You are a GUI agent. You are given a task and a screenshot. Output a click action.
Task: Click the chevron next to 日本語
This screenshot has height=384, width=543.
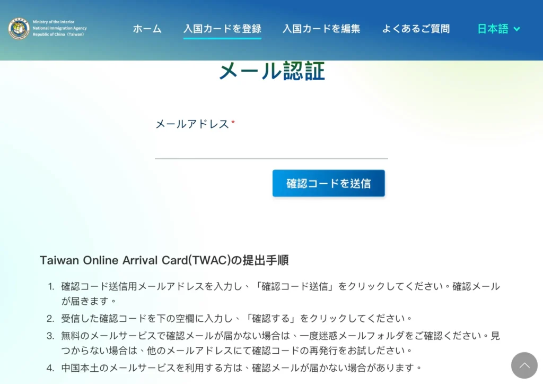tap(516, 29)
